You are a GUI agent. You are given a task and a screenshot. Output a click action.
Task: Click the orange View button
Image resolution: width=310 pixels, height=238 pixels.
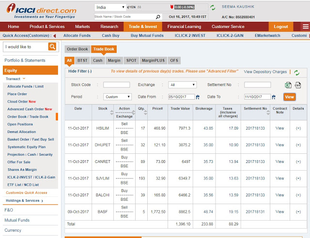click(290, 97)
